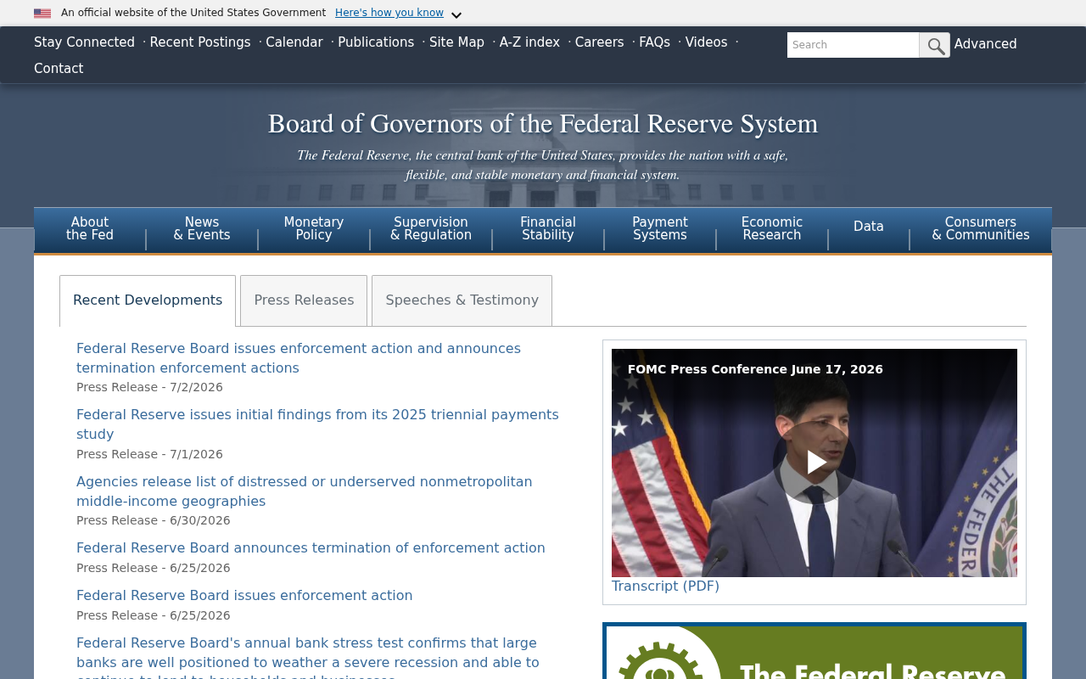Click 'Press Release - 7/1/2026' date text
Screen dimensions: 1086x679
(x=149, y=455)
